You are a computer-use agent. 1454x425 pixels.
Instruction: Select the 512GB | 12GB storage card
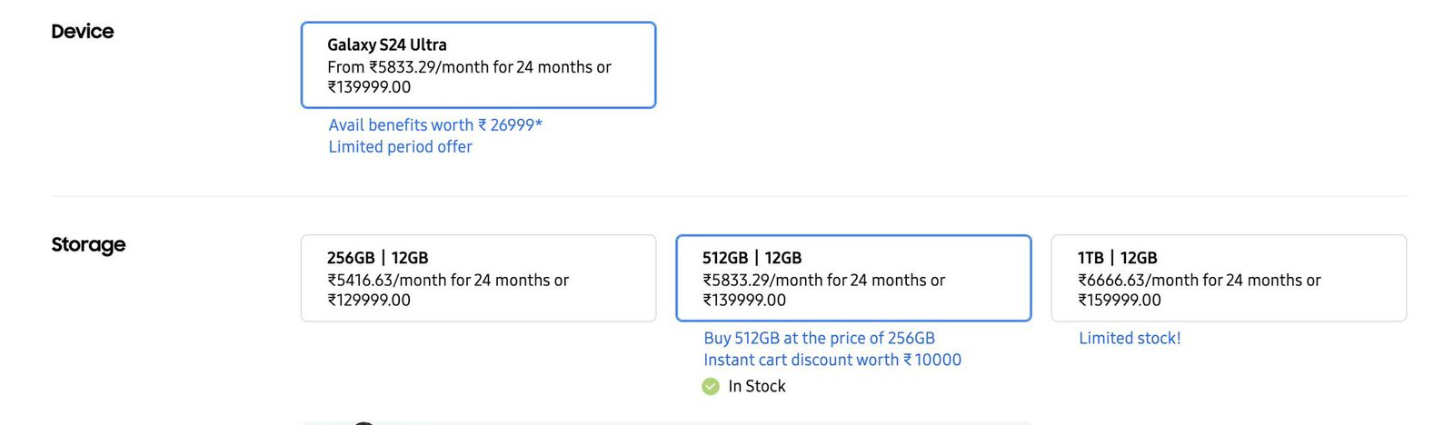[x=852, y=278]
